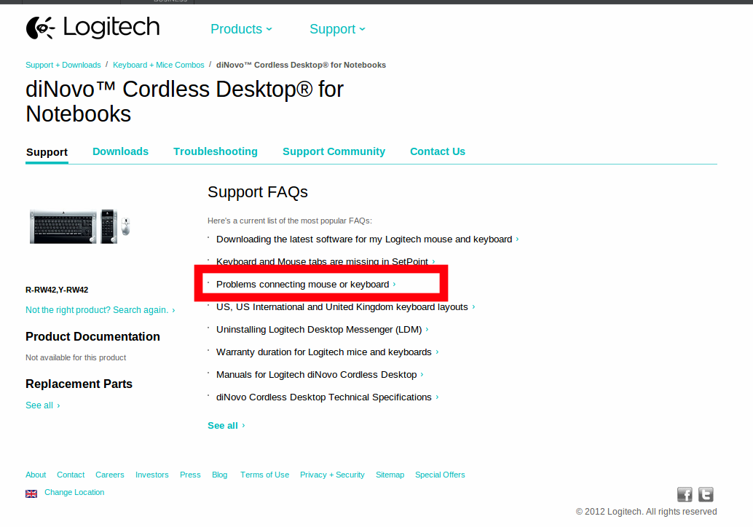Switch to the Contact Us tab
This screenshot has height=527, width=753.
pos(438,151)
